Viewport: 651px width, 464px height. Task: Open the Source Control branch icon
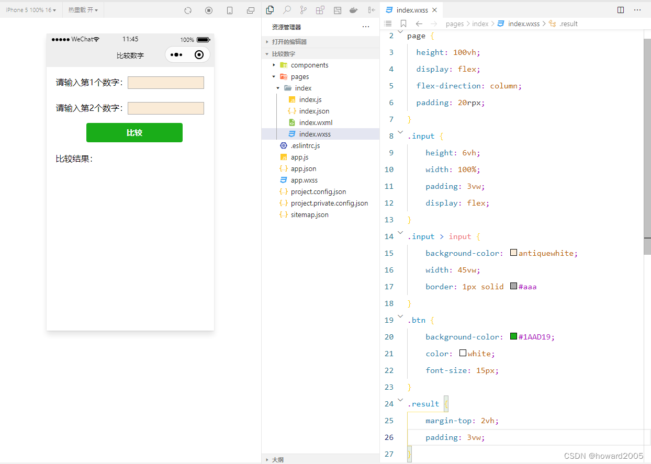(x=304, y=10)
